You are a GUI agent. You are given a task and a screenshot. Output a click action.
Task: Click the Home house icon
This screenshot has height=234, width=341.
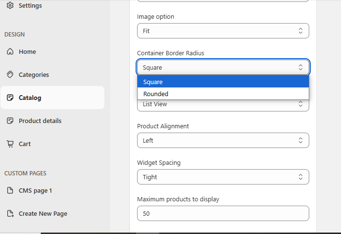point(10,51)
